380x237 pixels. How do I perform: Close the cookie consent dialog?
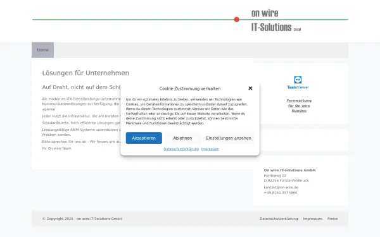pos(250,88)
